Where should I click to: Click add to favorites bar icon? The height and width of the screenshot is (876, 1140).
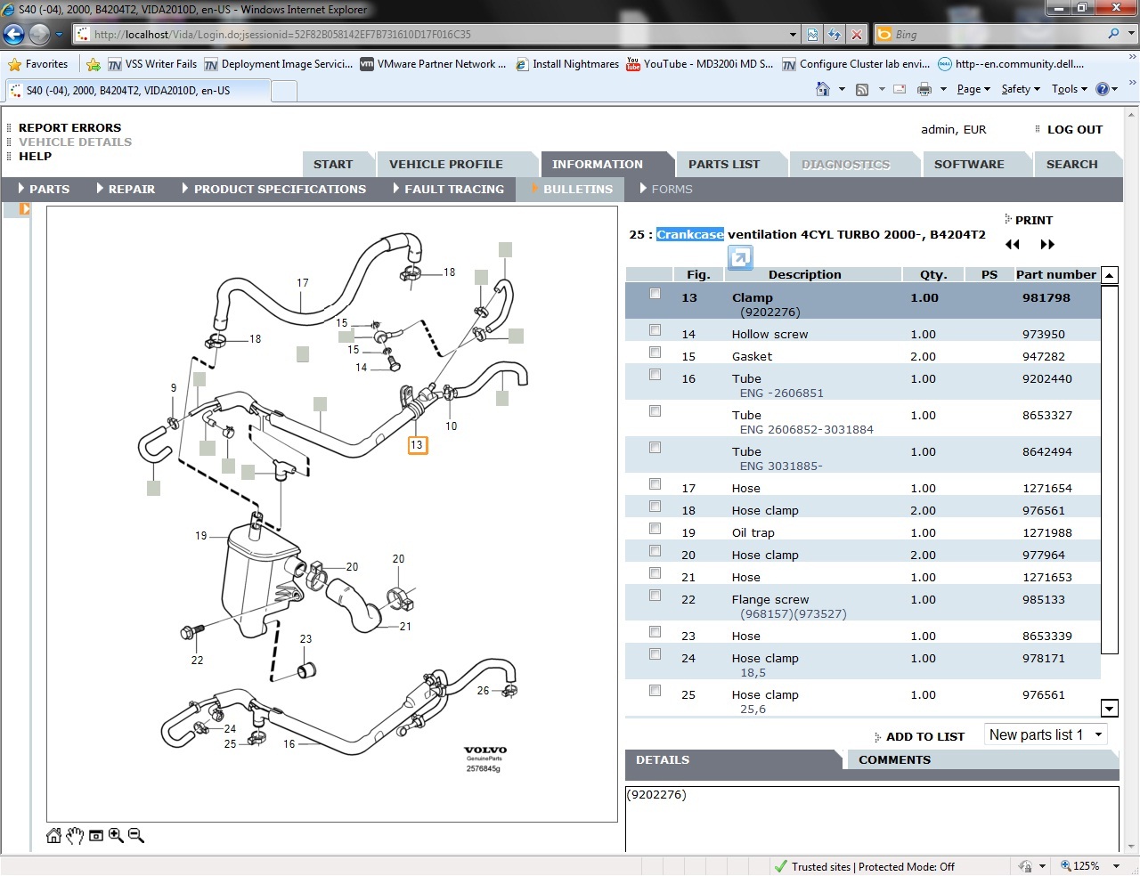[94, 64]
